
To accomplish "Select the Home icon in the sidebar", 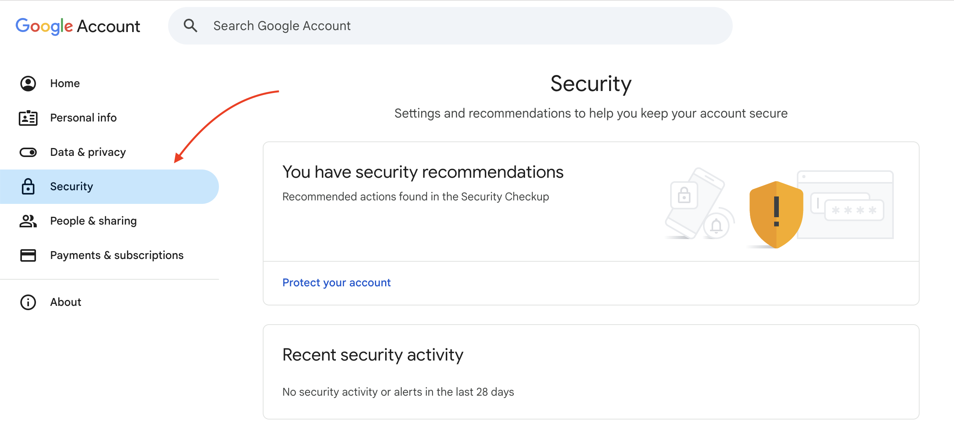I will (x=27, y=83).
